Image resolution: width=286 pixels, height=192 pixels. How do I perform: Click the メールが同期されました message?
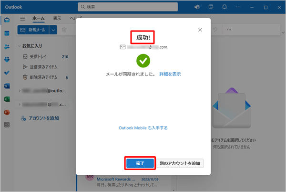click(131, 74)
